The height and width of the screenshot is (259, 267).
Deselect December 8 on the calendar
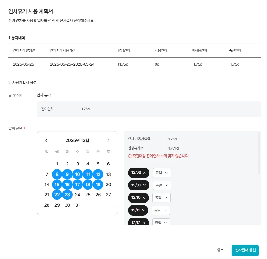click(x=57, y=174)
